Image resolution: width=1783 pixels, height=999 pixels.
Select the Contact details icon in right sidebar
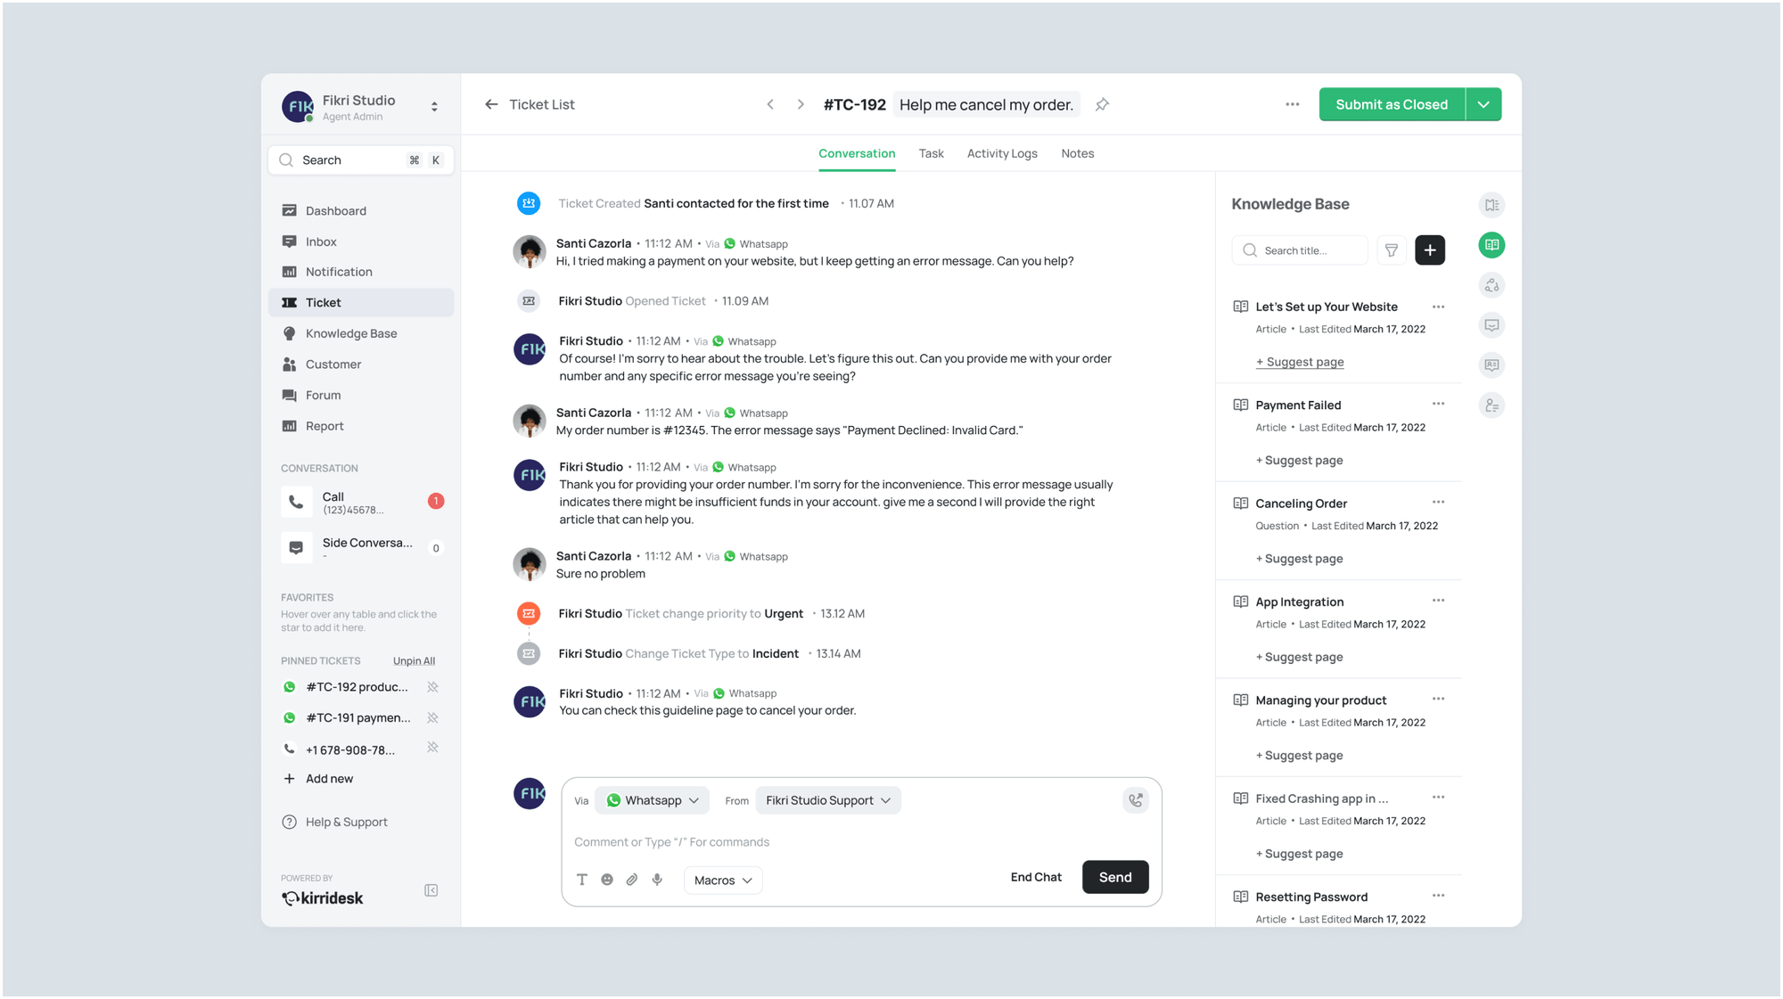[1491, 405]
